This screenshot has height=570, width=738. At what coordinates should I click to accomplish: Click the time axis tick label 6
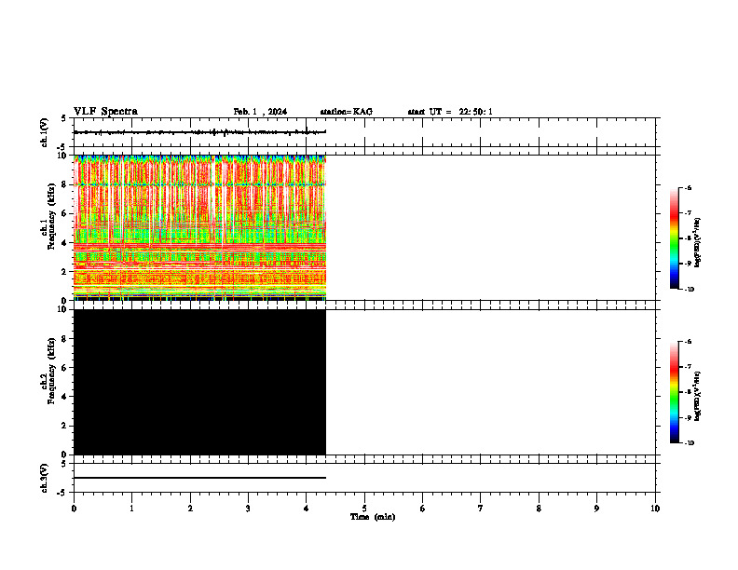point(423,509)
